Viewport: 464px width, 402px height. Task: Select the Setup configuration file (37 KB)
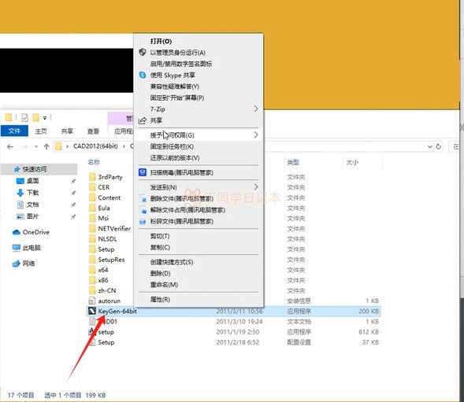[106, 342]
